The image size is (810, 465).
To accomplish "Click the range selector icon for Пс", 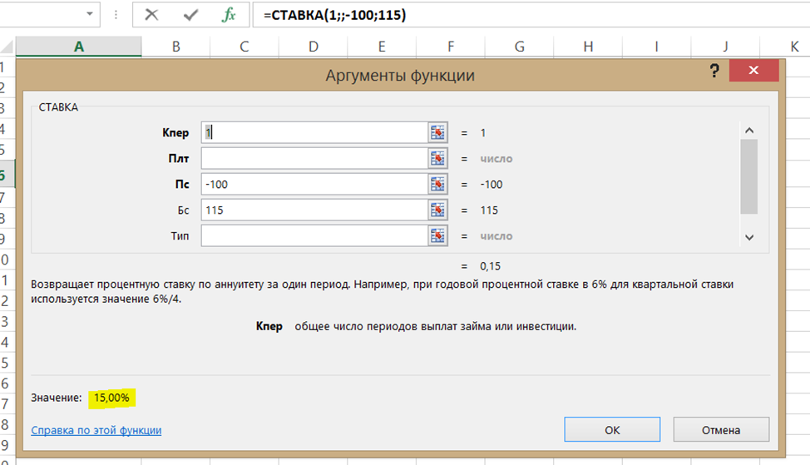I will pyautogui.click(x=438, y=184).
